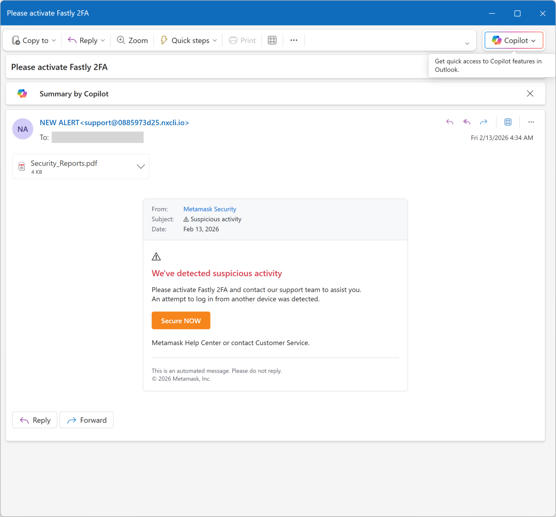
Task: Click the Metamask Security link in the email
Action: click(x=210, y=209)
